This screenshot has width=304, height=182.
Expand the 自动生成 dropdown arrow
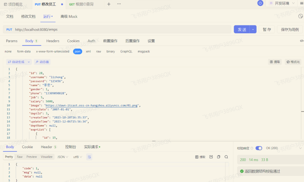29,62
